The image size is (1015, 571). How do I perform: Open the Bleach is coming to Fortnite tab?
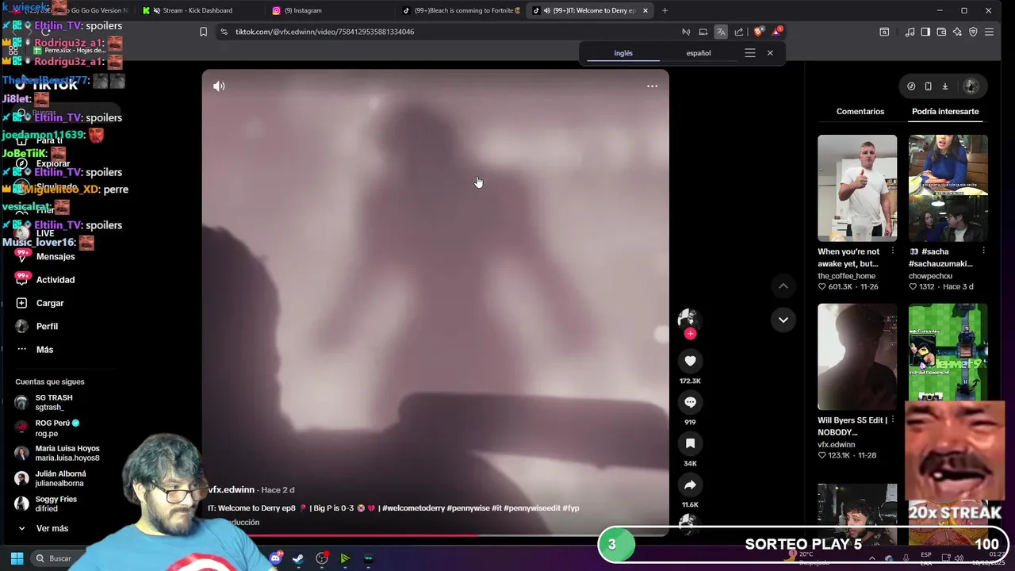(462, 11)
